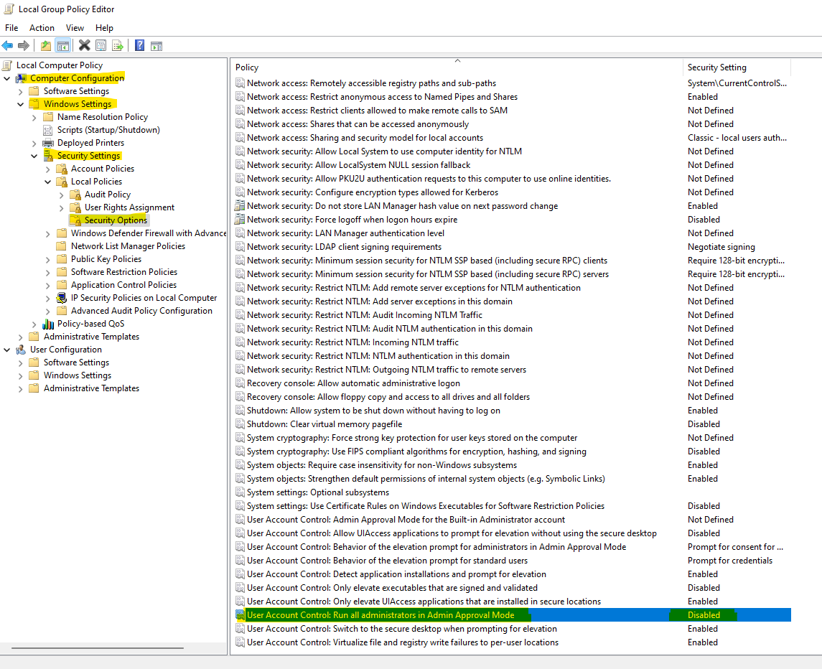Click the Delete (X) toolbar icon

click(x=84, y=46)
